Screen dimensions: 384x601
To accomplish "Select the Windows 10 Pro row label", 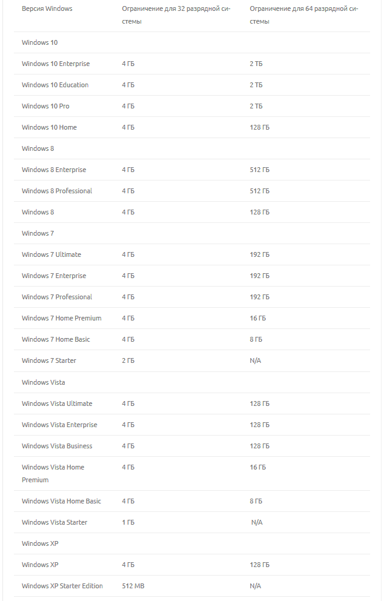I will pos(45,106).
